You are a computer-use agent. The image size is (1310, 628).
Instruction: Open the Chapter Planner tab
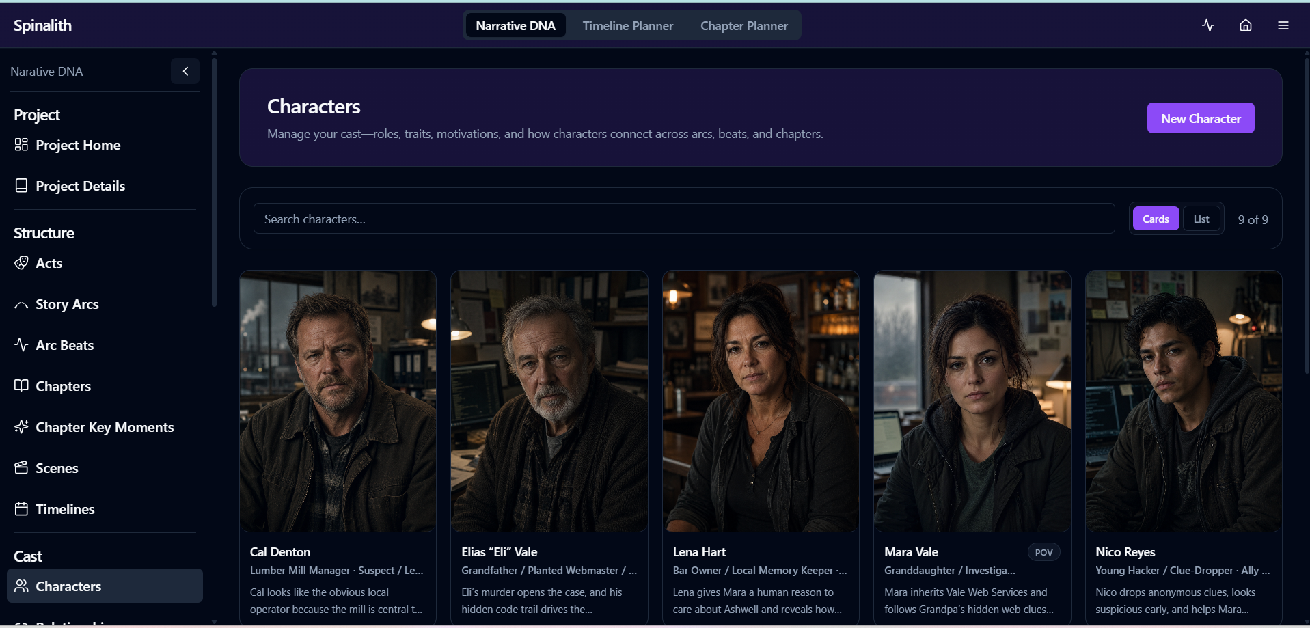click(744, 25)
